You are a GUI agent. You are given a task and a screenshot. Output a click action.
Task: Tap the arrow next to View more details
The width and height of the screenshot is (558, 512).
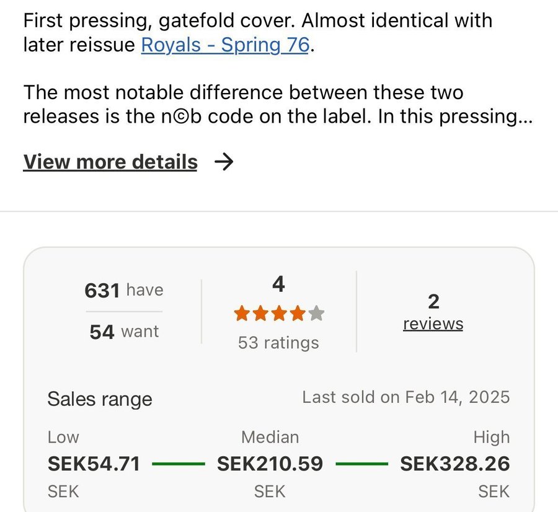[224, 162]
